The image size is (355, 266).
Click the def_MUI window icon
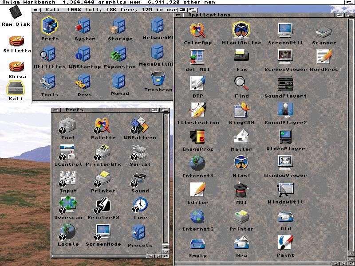pyautogui.click(x=197, y=57)
